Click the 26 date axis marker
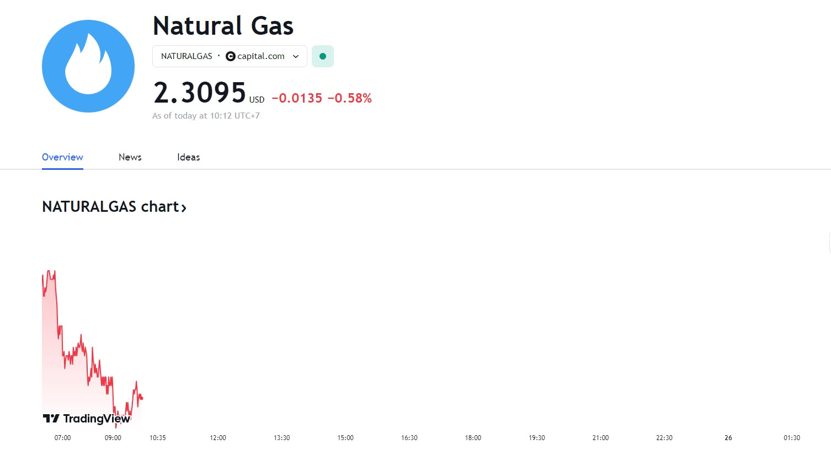The image size is (831, 455). tap(728, 438)
